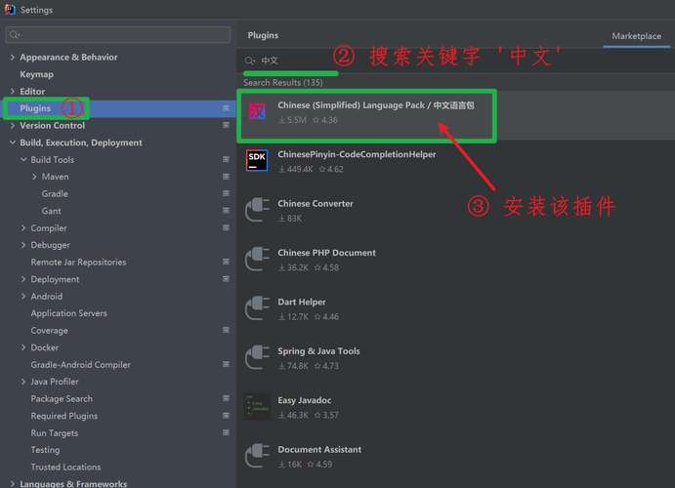
Task: Click the project-level icon beside Gradle
Action: [226, 193]
